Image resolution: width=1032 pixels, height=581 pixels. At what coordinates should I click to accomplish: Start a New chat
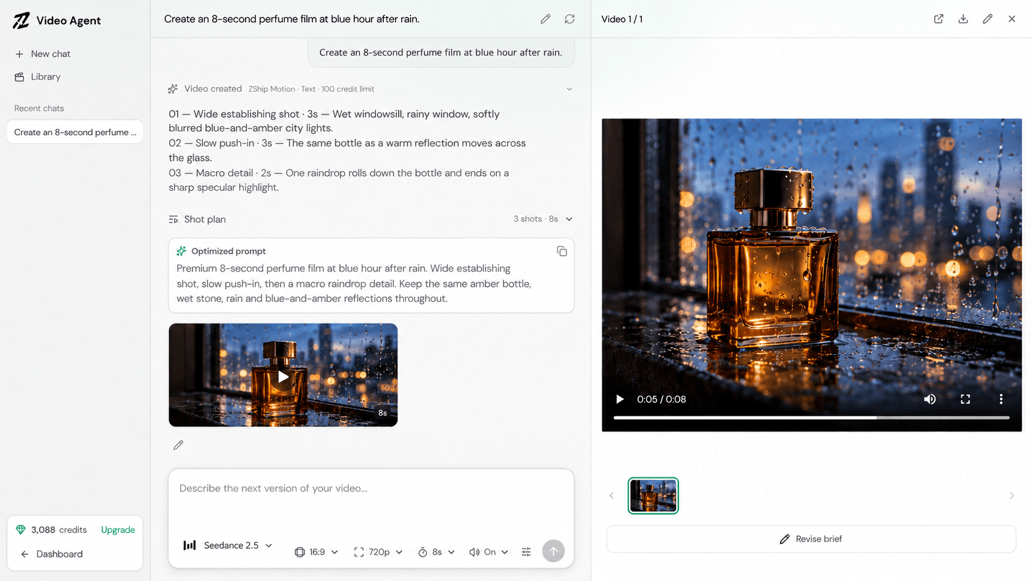click(x=42, y=54)
